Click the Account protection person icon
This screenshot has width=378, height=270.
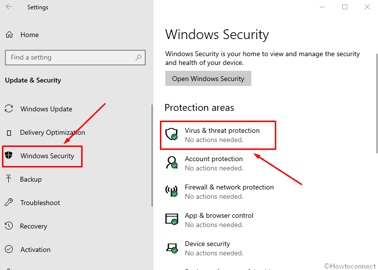(x=172, y=163)
